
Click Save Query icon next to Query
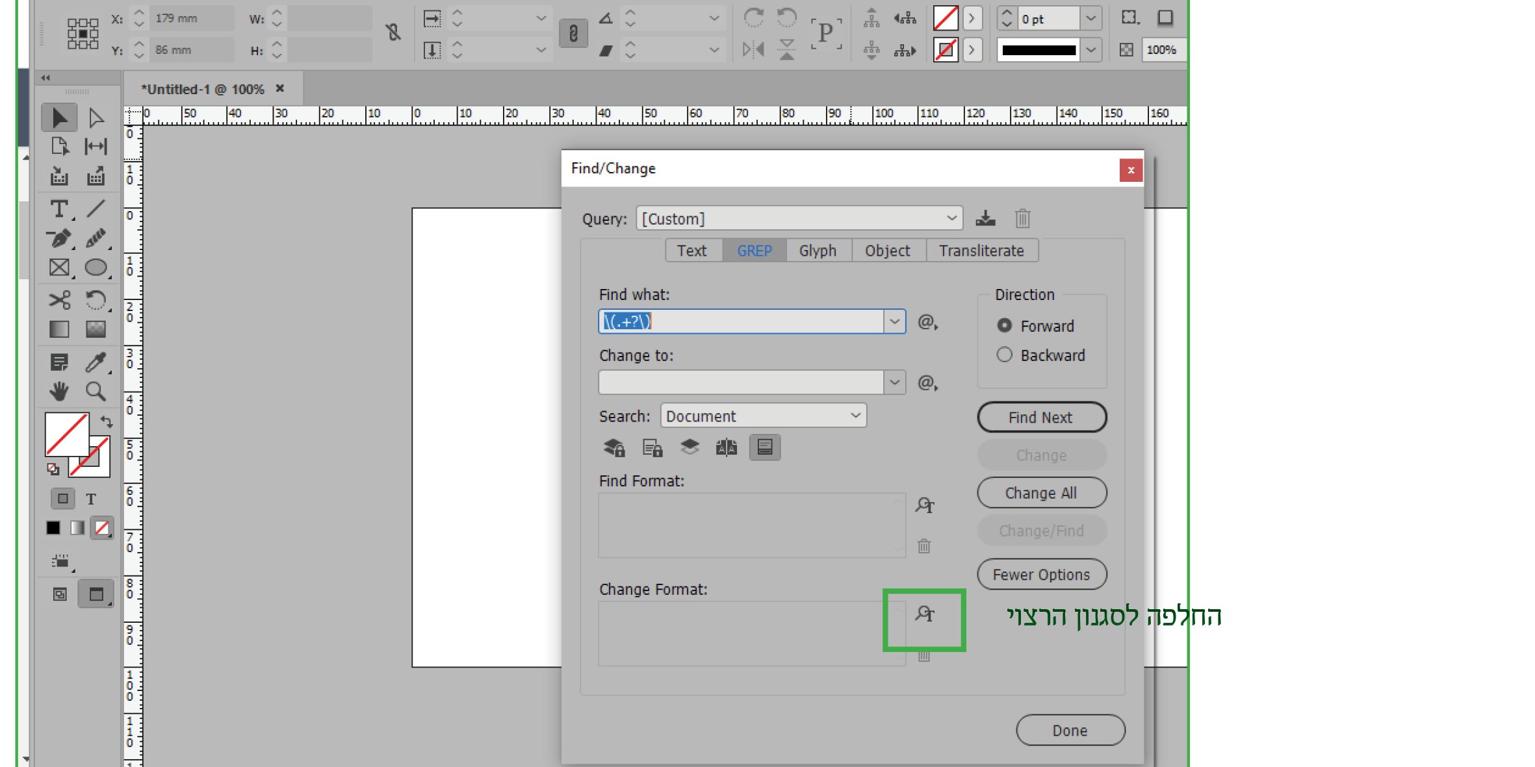985,218
